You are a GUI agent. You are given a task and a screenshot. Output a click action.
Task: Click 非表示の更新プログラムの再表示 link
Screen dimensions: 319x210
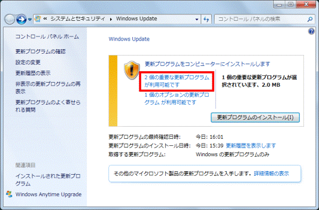pyautogui.click(x=48, y=88)
